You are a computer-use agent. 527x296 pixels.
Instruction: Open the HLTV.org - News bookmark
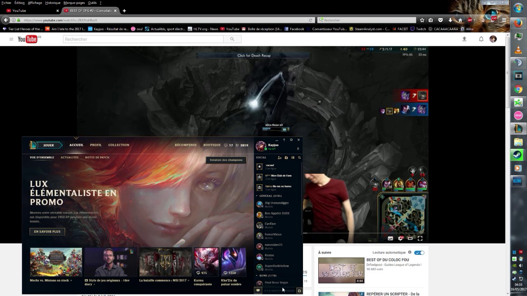(203, 29)
